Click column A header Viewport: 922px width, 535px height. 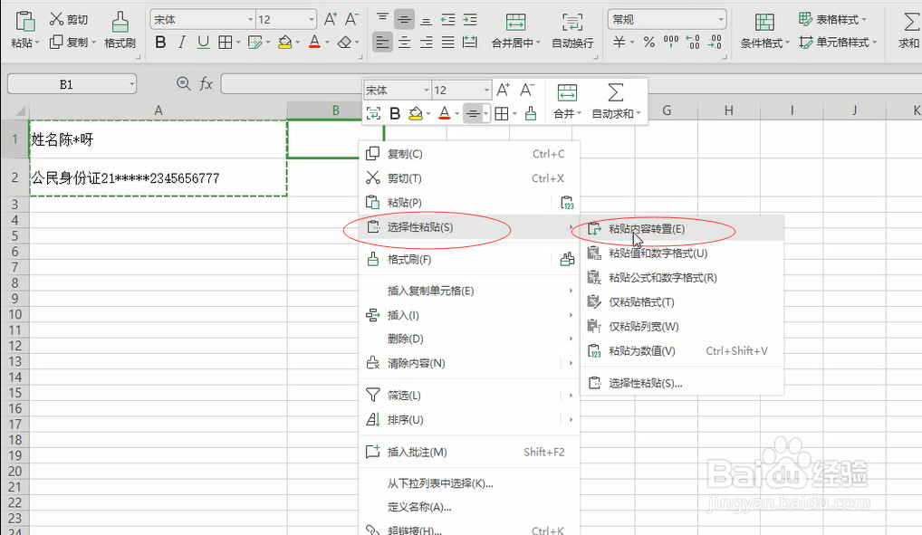(158, 110)
